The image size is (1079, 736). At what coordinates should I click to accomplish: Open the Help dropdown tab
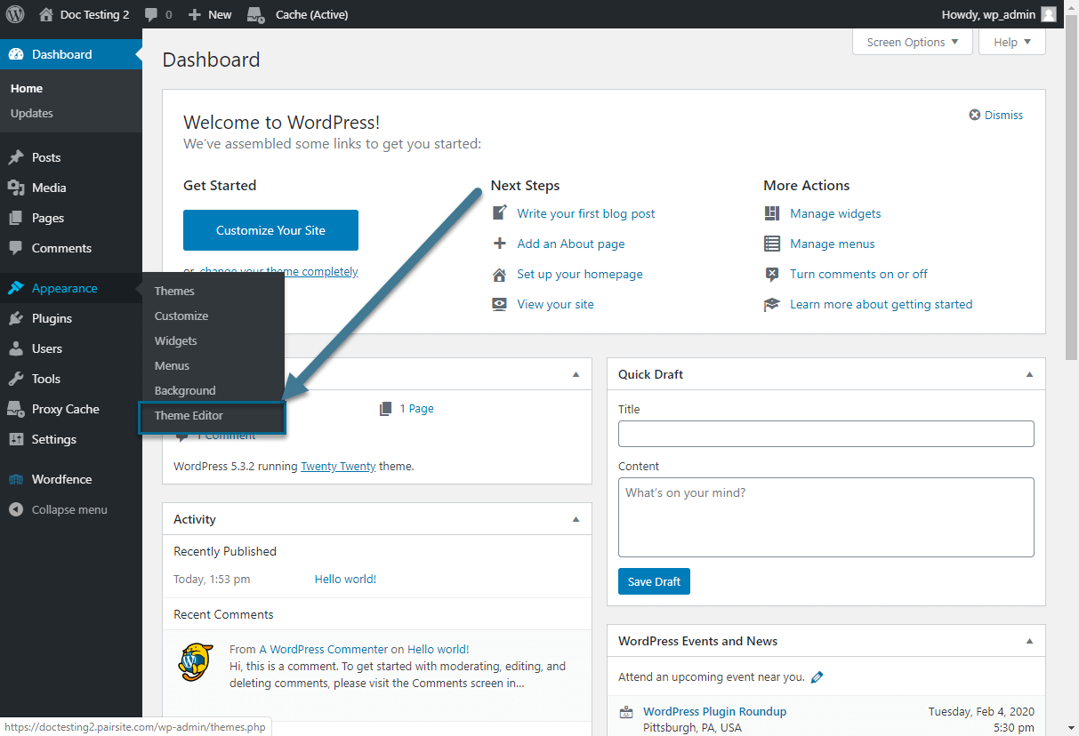point(1011,42)
